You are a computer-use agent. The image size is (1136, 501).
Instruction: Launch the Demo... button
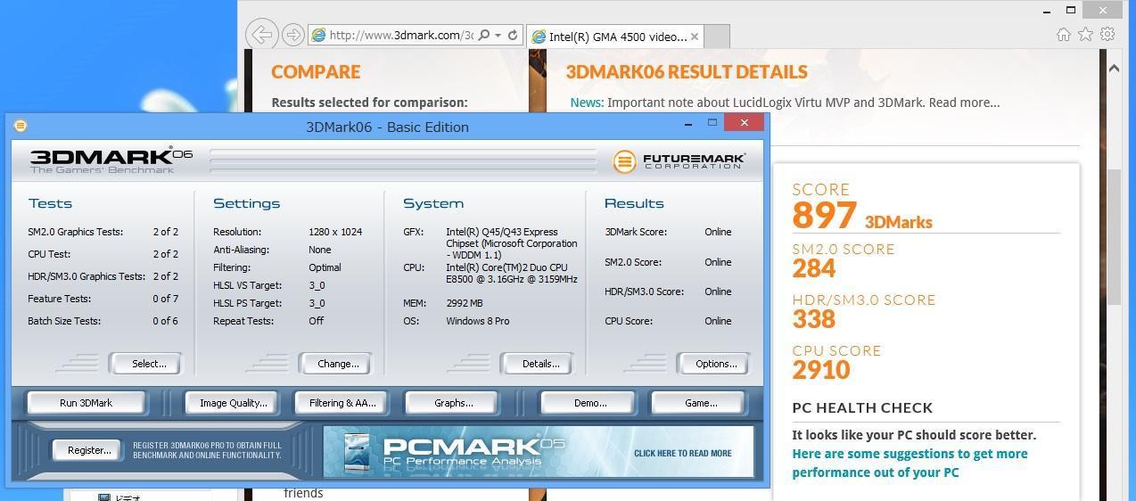coord(589,403)
